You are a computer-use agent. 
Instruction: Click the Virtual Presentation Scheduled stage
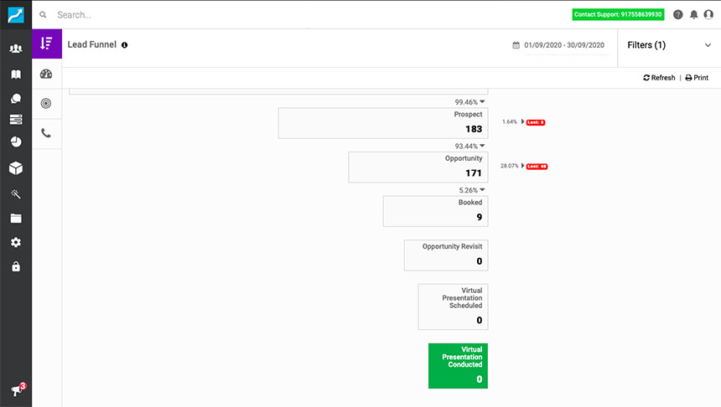pos(453,307)
